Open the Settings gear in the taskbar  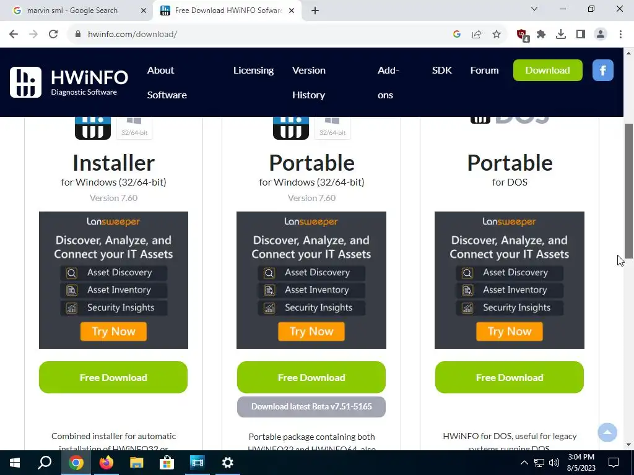point(228,463)
